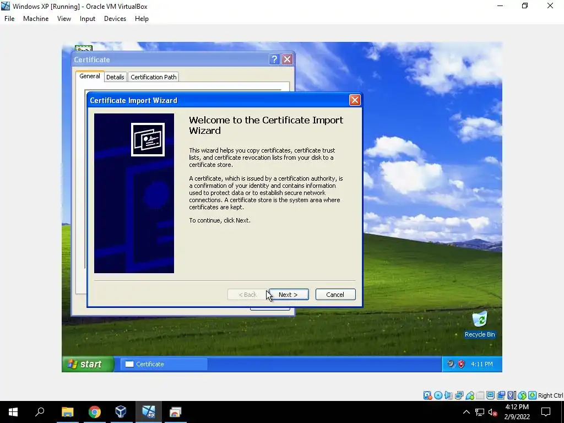This screenshot has width=564, height=423.
Task: Open Windows search from the taskbar
Action: [x=40, y=412]
